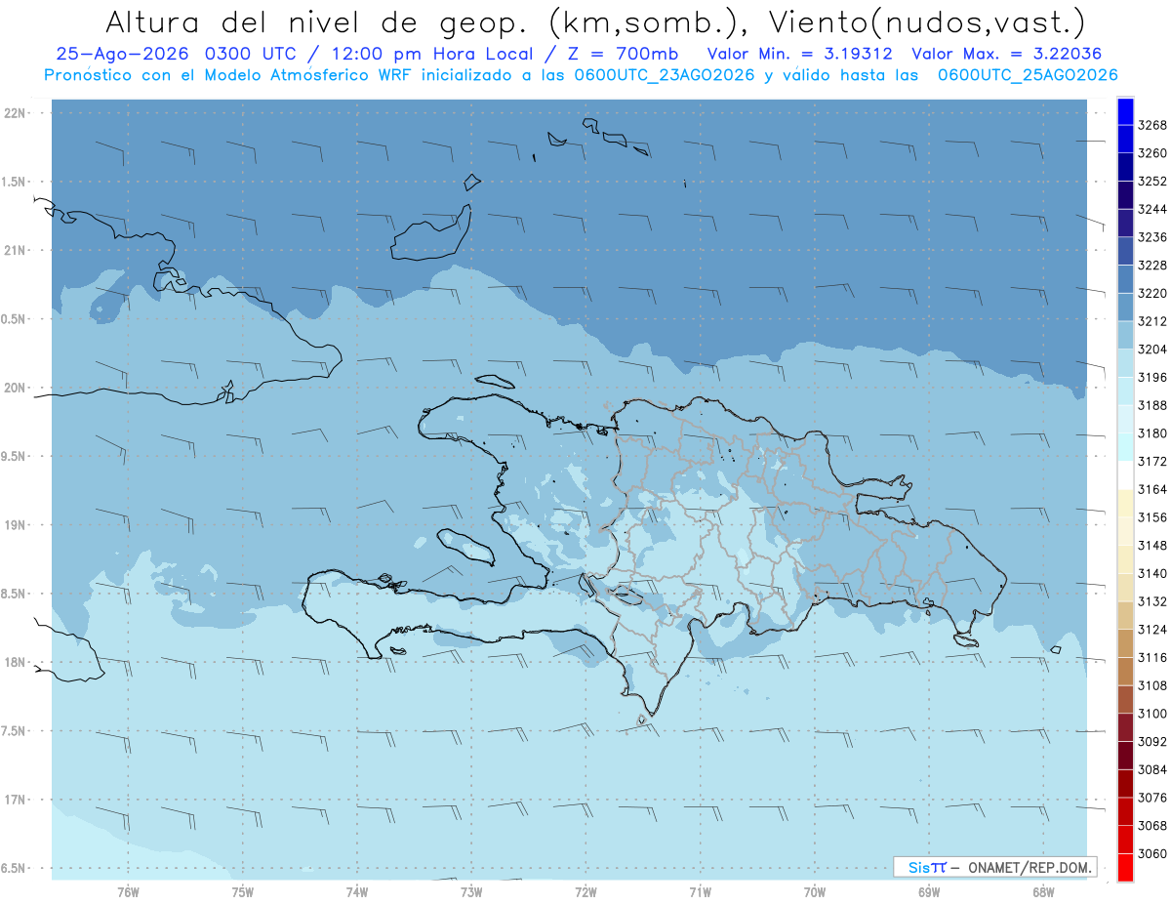The width and height of the screenshot is (1171, 905).
Task: Click the 70W longitude axis label
Action: (x=815, y=892)
